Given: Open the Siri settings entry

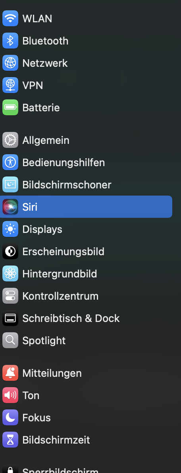Looking at the screenshot, I should pyautogui.click(x=86, y=207).
